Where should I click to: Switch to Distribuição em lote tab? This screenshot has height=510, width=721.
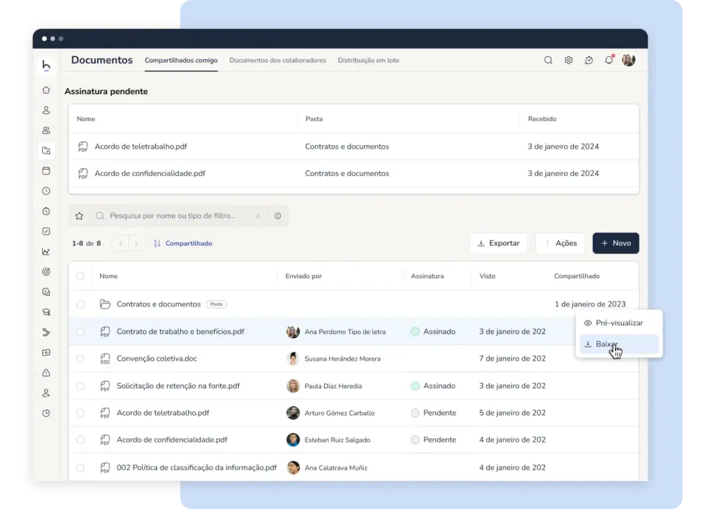click(368, 61)
